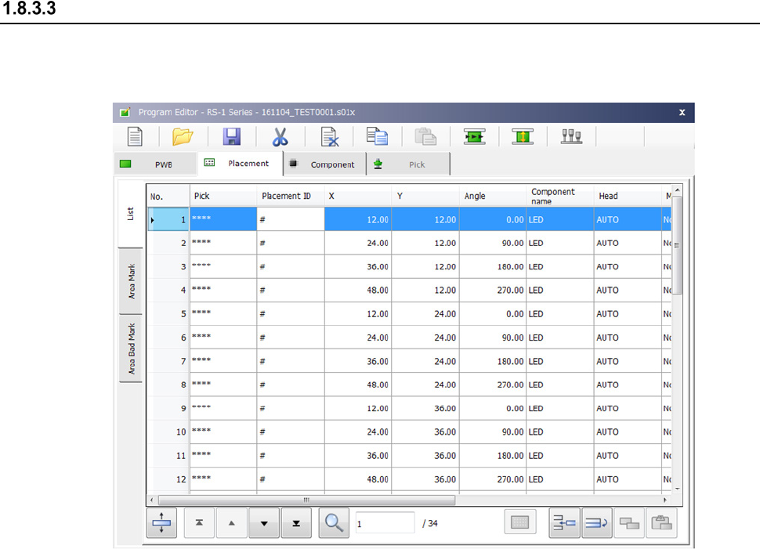This screenshot has width=760, height=549.
Task: Click the Component name column header
Action: tap(559, 196)
